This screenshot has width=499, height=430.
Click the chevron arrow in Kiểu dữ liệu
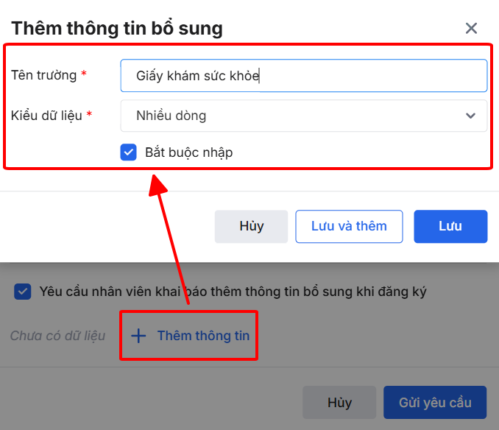click(x=471, y=116)
